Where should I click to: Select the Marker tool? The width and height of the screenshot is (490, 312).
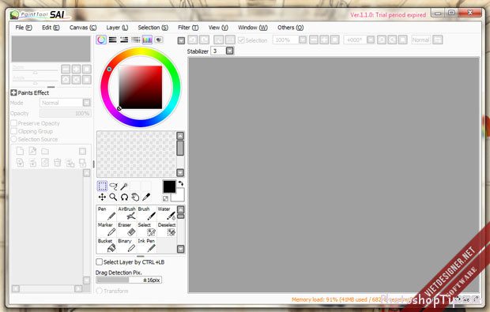(107, 229)
